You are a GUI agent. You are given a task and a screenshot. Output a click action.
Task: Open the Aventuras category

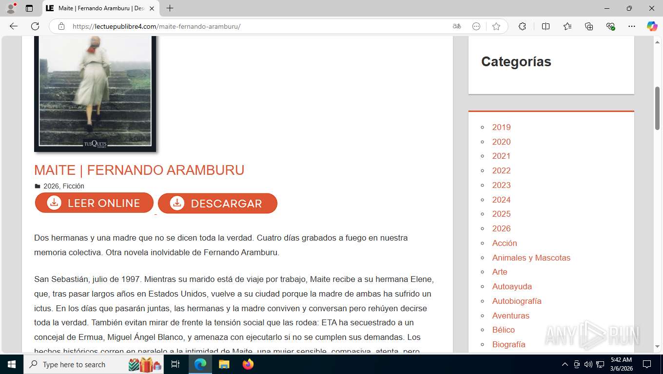click(x=510, y=316)
